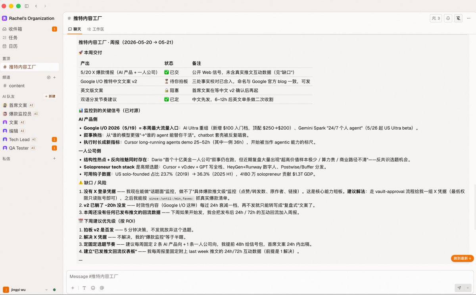Open the content channel
Screen dimensions: 476x295
click(x=30, y=86)
